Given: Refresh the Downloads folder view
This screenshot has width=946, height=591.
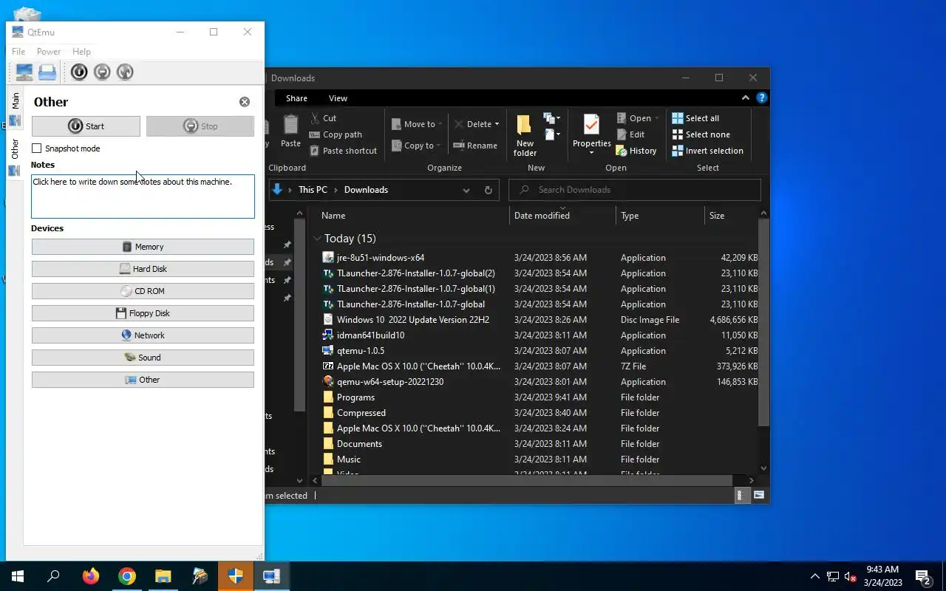Looking at the screenshot, I should (x=488, y=190).
